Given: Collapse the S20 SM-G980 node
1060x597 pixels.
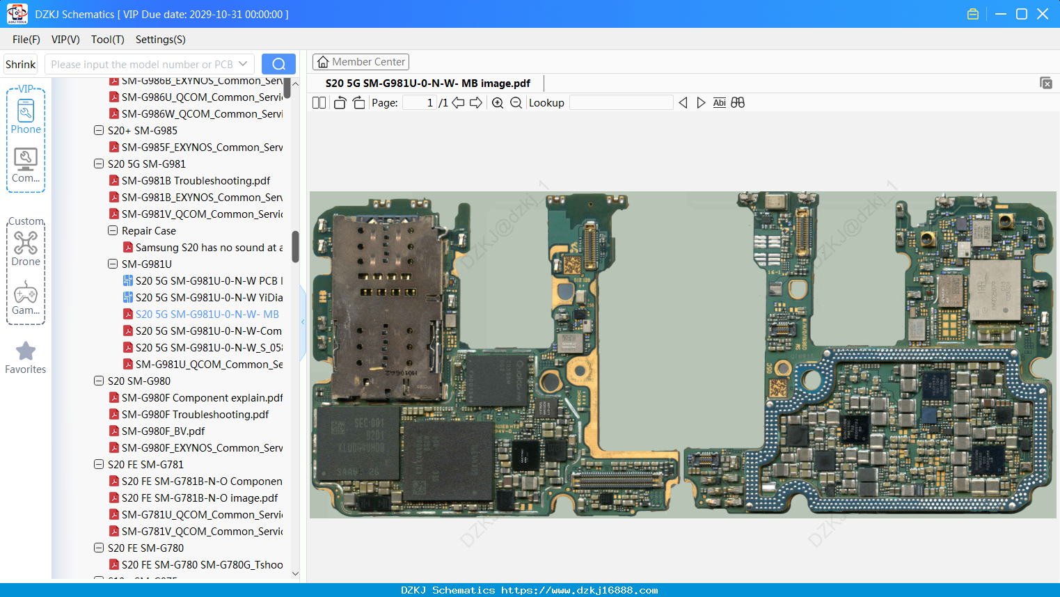Looking at the screenshot, I should [x=99, y=381].
